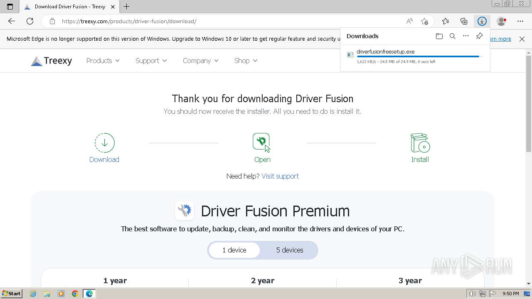Expand the Company menu
532x299 pixels.
[201, 61]
